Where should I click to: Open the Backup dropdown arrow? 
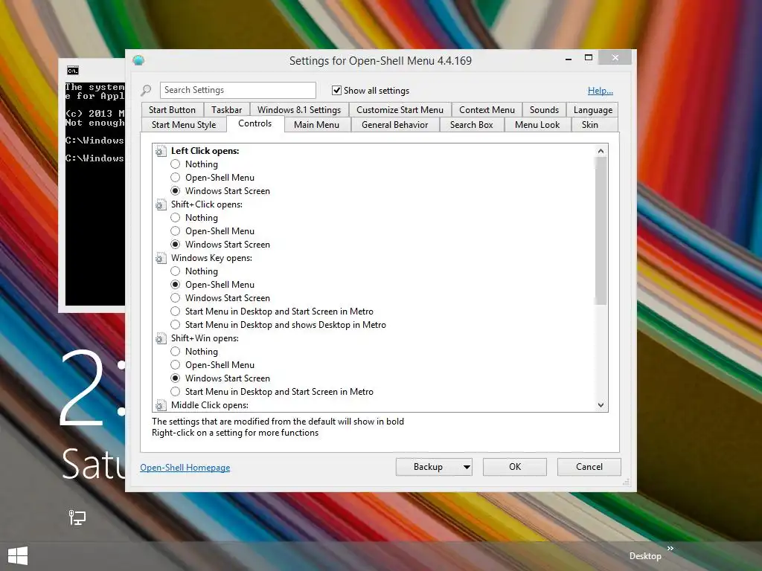coord(466,467)
